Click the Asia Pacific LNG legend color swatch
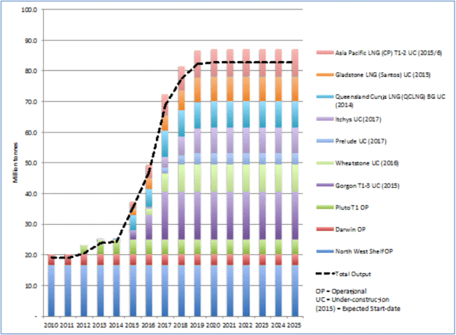Viewport: 456px width, 335px height. (323, 54)
